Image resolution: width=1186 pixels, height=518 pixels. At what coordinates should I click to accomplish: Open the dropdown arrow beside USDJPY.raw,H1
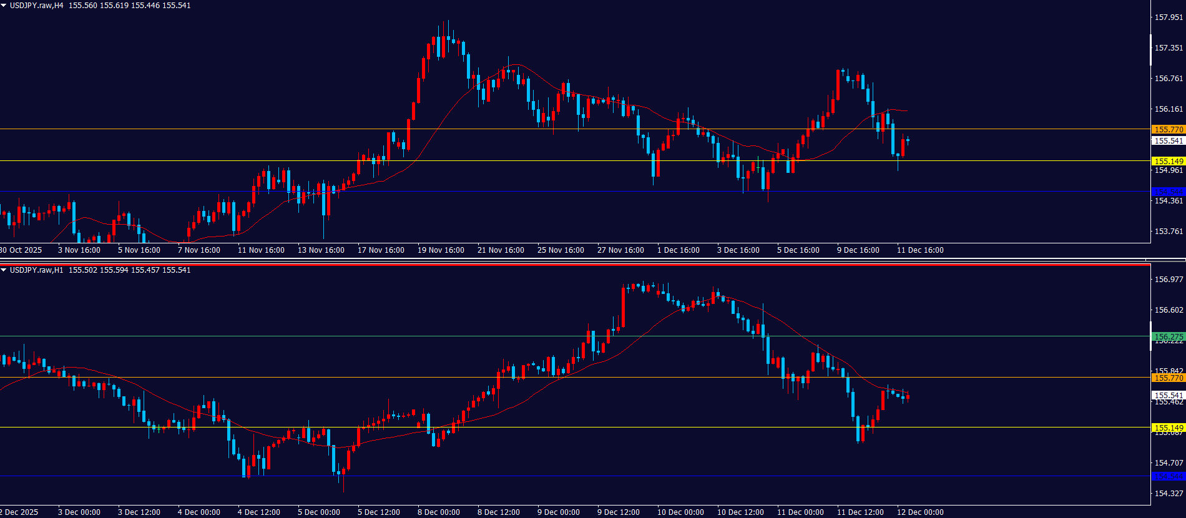[x=4, y=270]
